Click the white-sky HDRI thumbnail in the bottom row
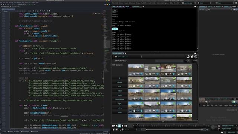The width and height of the screenshot is (238, 134). 184,117
